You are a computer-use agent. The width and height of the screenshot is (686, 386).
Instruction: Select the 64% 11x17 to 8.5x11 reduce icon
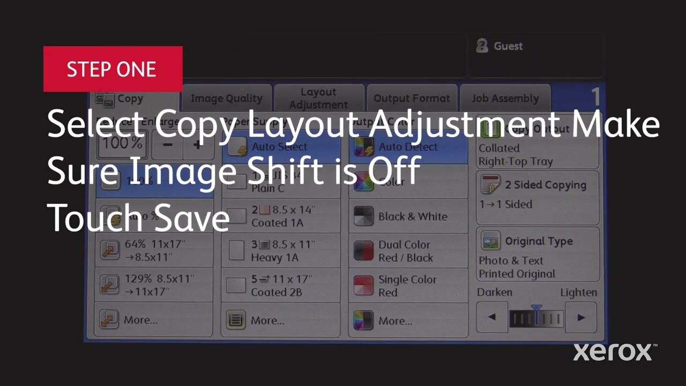coord(110,250)
